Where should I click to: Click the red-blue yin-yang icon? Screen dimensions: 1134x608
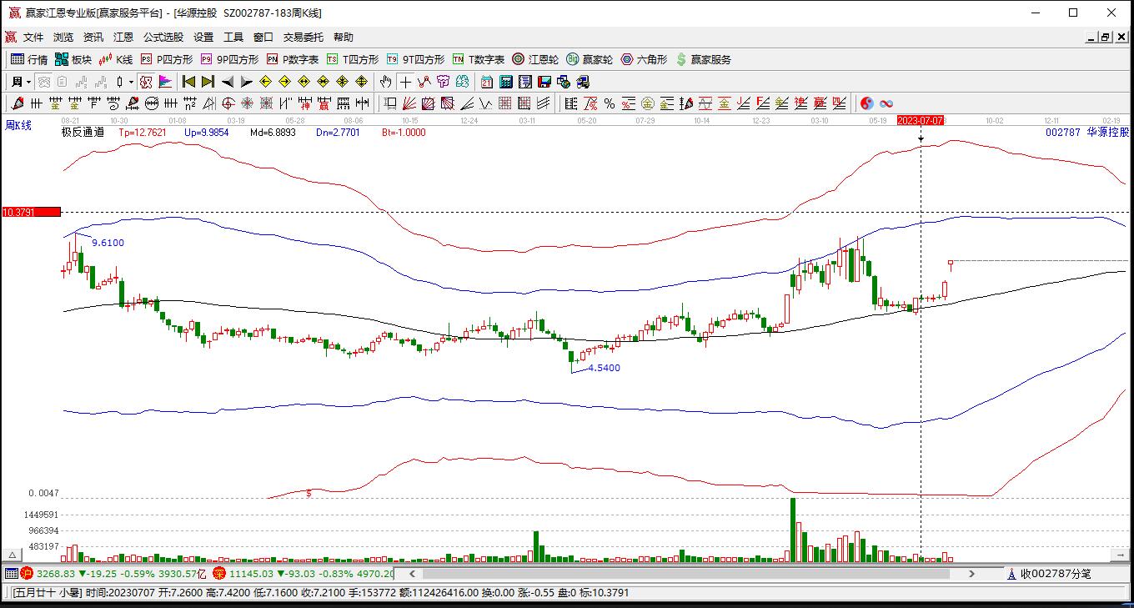click(867, 103)
